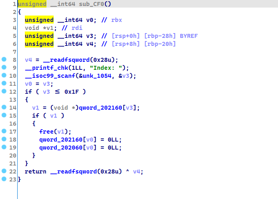Select variable v0 in declaration line 3

90,20
